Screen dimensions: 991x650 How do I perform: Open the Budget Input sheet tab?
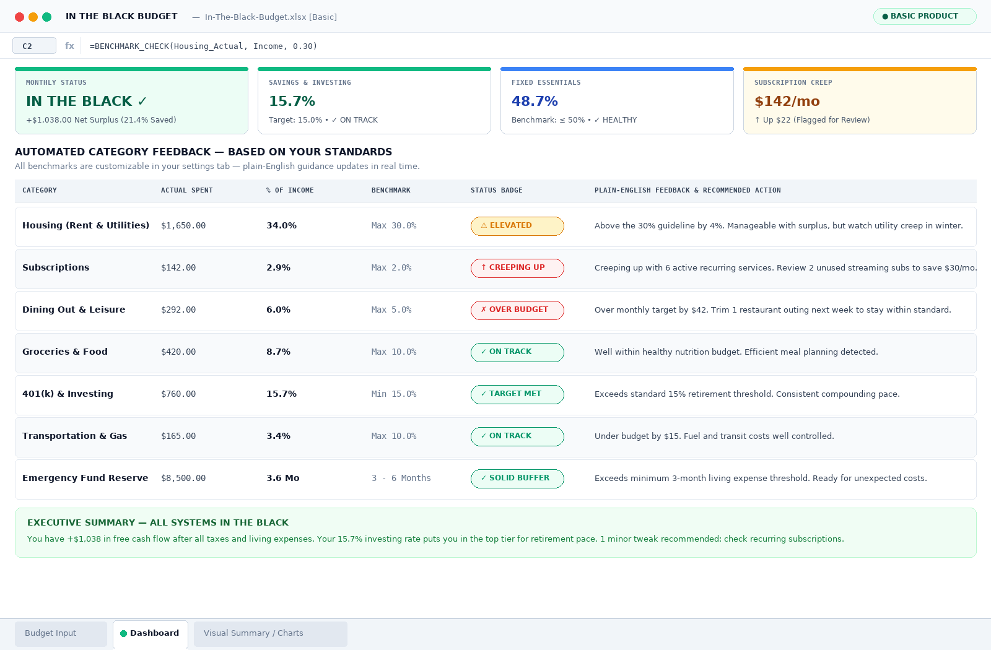(x=61, y=633)
